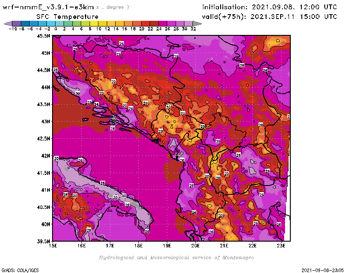Pick the sky blue -2 to 0 swatch
The width and height of the screenshot is (353, 273).
coord(51,23)
